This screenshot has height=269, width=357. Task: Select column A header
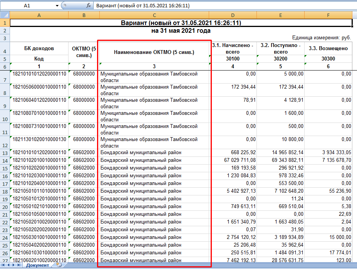point(39,15)
